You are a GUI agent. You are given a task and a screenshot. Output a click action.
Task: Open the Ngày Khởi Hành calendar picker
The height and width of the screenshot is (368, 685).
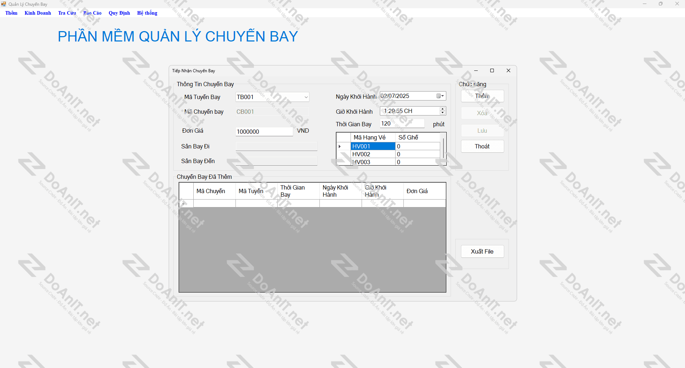440,96
